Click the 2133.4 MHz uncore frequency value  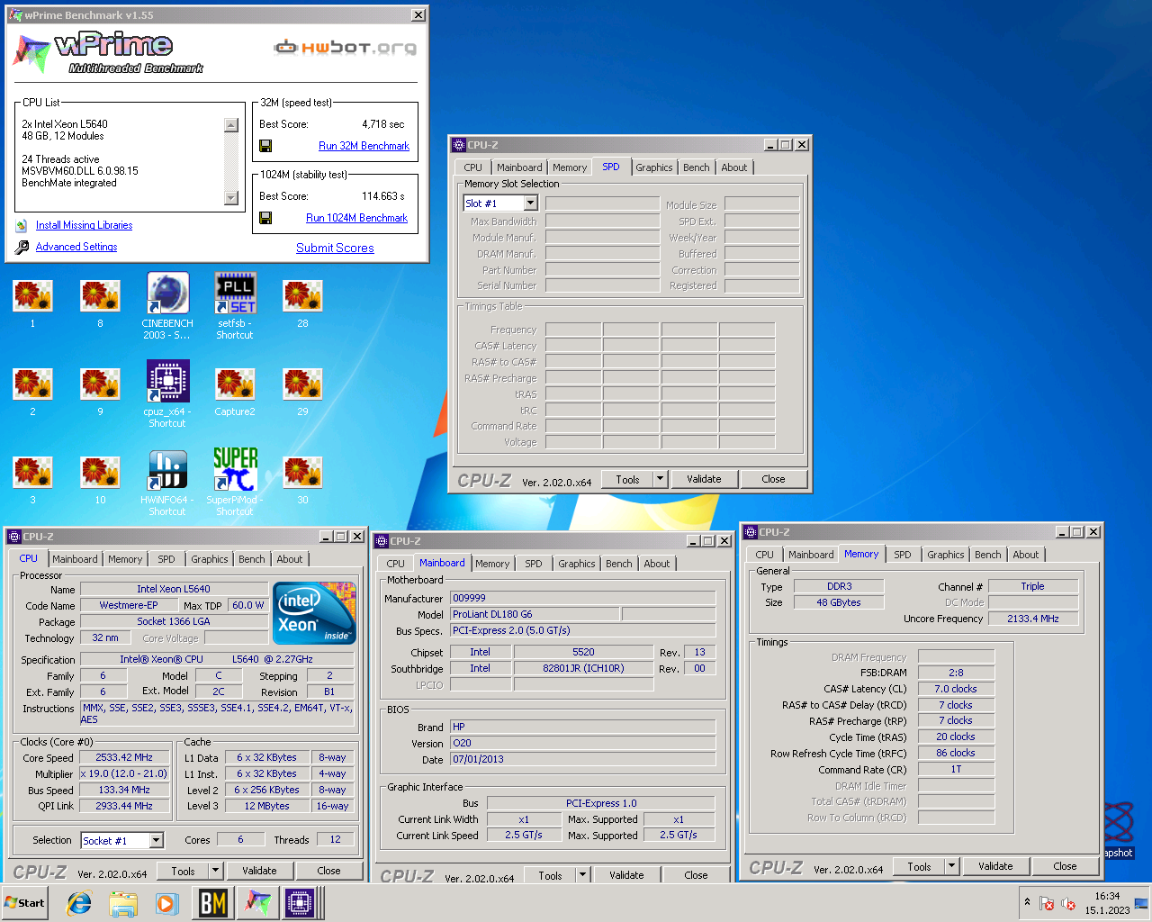tap(1033, 619)
